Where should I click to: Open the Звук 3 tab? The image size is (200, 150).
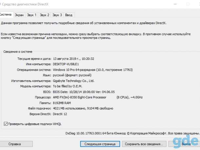[x=57, y=15]
